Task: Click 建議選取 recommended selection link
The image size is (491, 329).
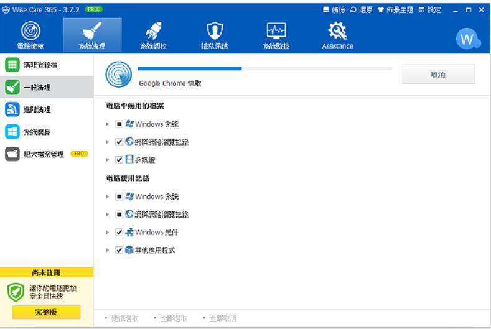Action: pos(124,318)
